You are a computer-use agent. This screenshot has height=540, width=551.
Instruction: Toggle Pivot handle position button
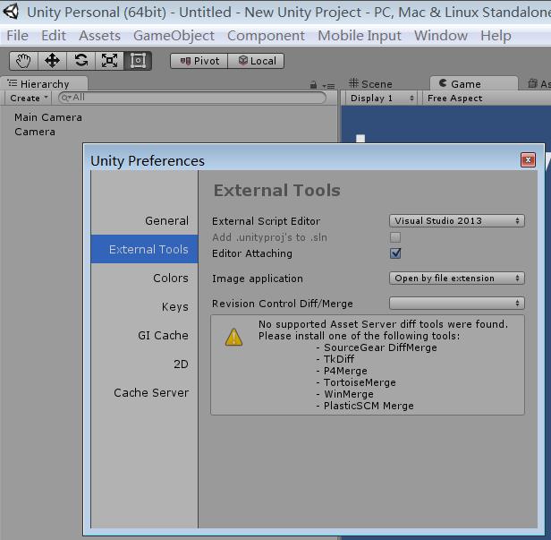pos(199,61)
